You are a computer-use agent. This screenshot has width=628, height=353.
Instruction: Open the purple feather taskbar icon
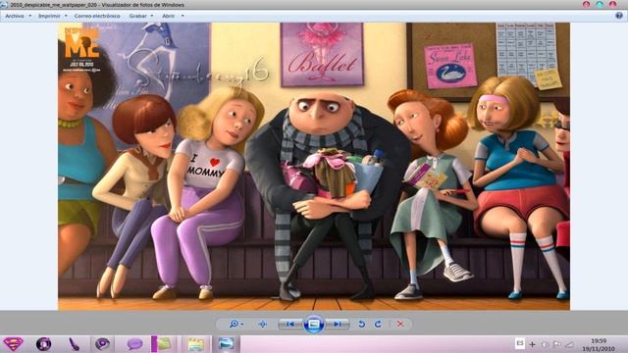pos(74,344)
